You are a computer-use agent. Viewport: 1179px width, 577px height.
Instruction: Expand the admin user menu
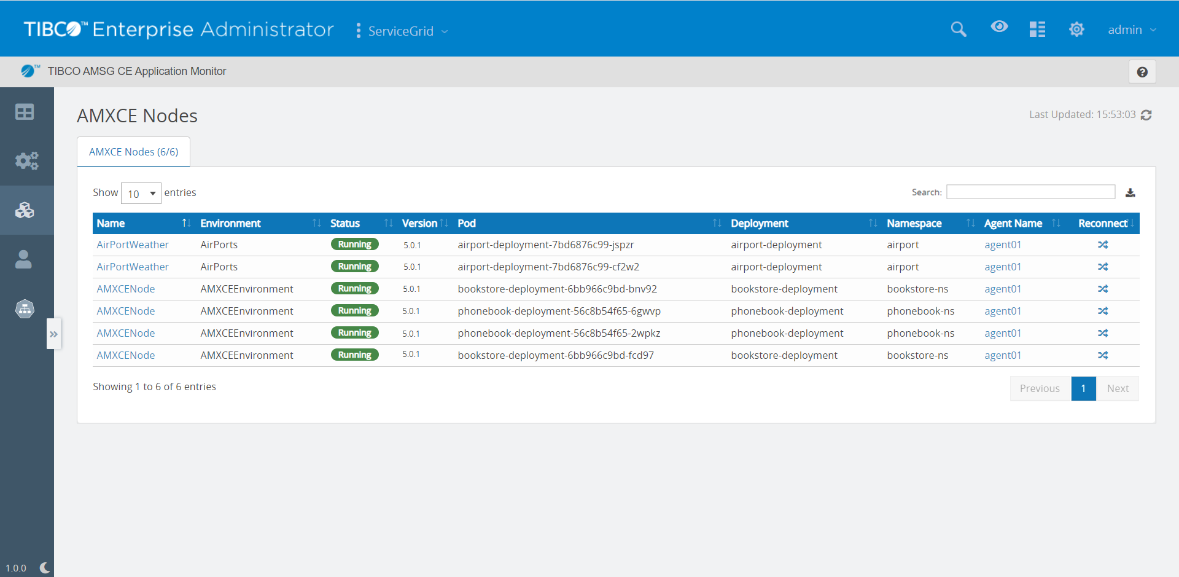click(x=1131, y=29)
